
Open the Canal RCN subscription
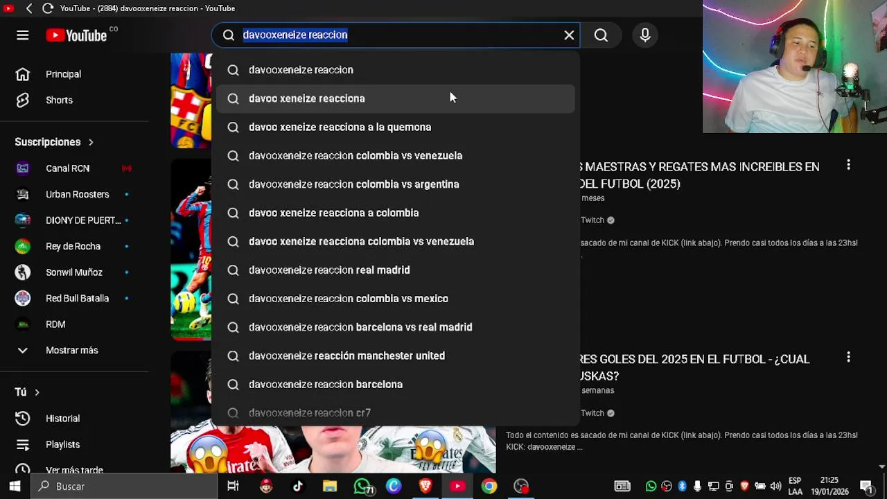tap(74, 168)
